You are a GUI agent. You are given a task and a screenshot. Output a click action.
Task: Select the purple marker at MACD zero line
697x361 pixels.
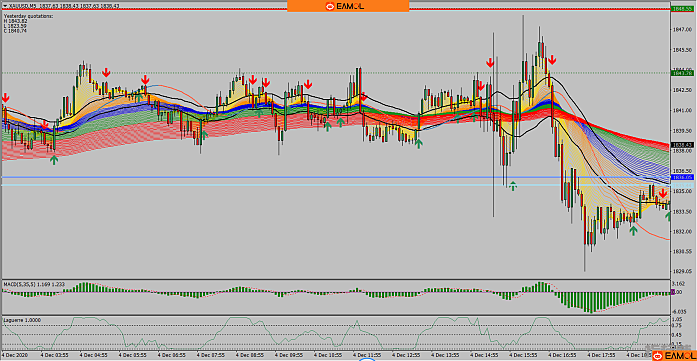point(673,292)
